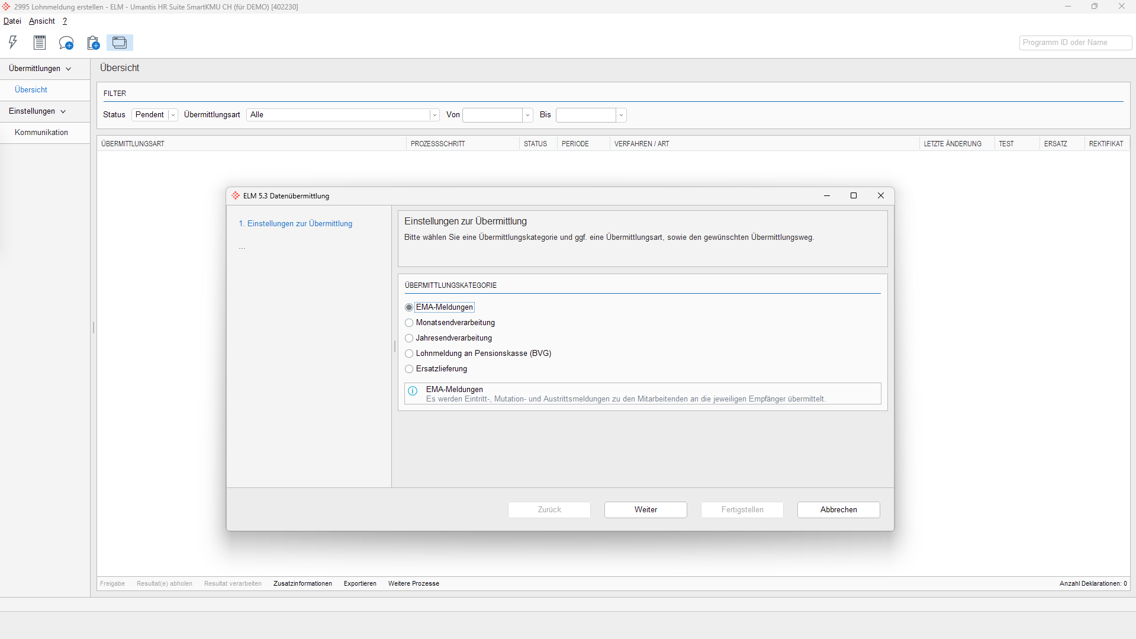Click the clipboard with plus icon

pos(93,43)
